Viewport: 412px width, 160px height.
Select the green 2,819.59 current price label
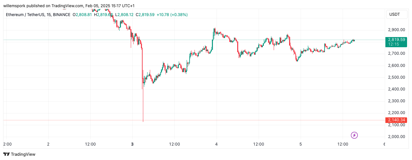[x=397, y=39]
